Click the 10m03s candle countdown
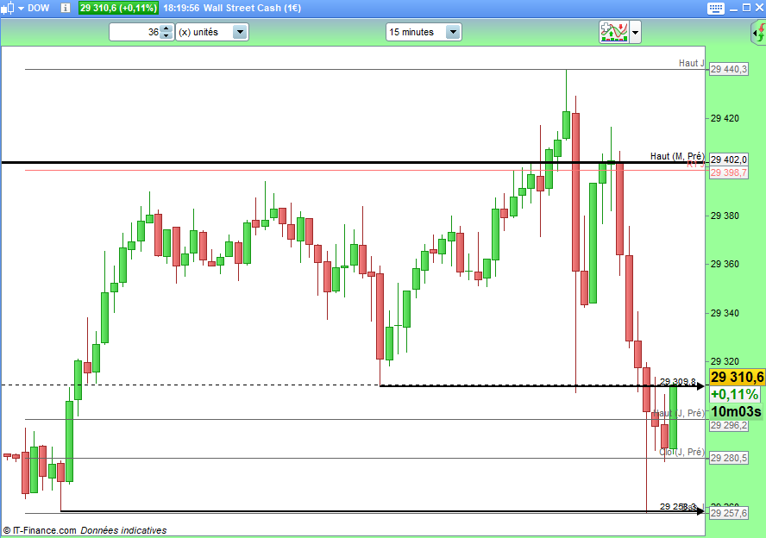The height and width of the screenshot is (538, 766). point(736,411)
